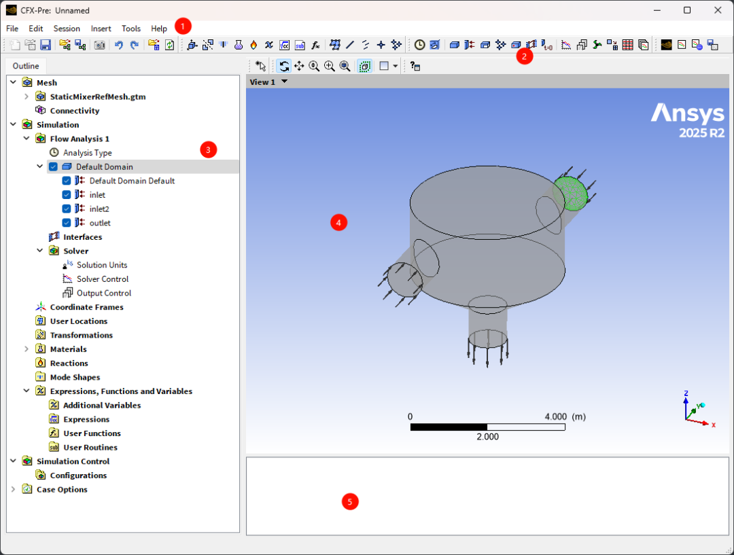This screenshot has width=734, height=555.
Task: Expand the StaticMixerRefMesh.gtm node
Action: tap(27, 96)
